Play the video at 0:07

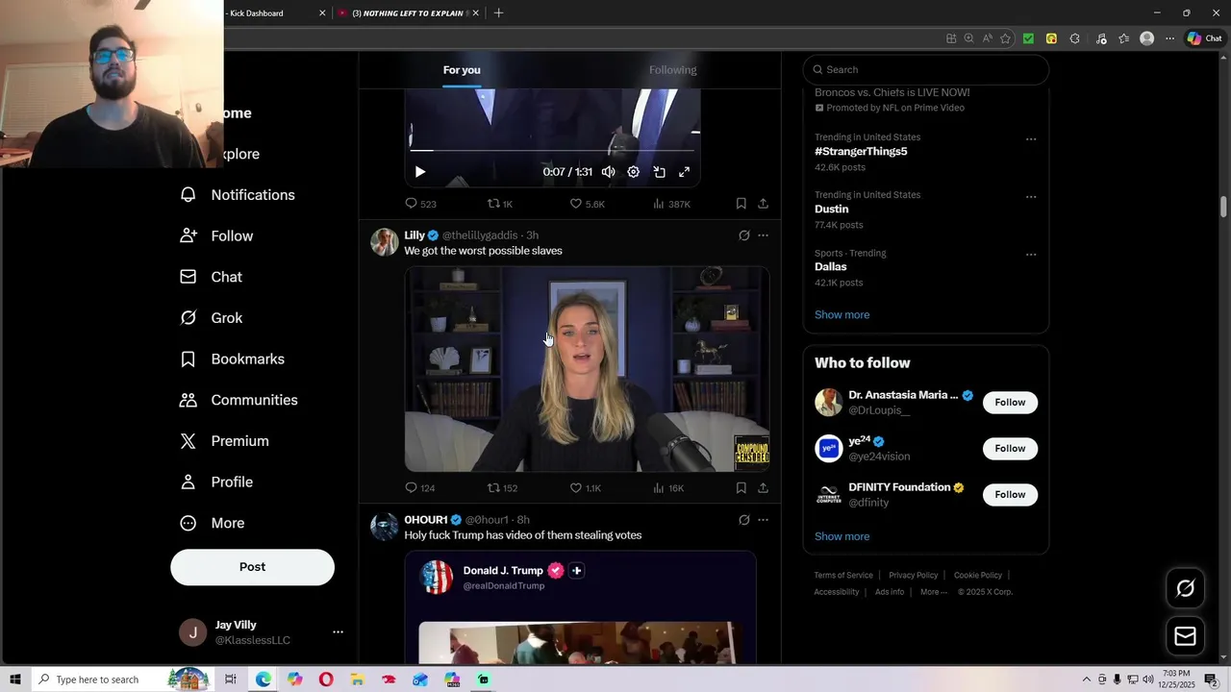(x=420, y=172)
